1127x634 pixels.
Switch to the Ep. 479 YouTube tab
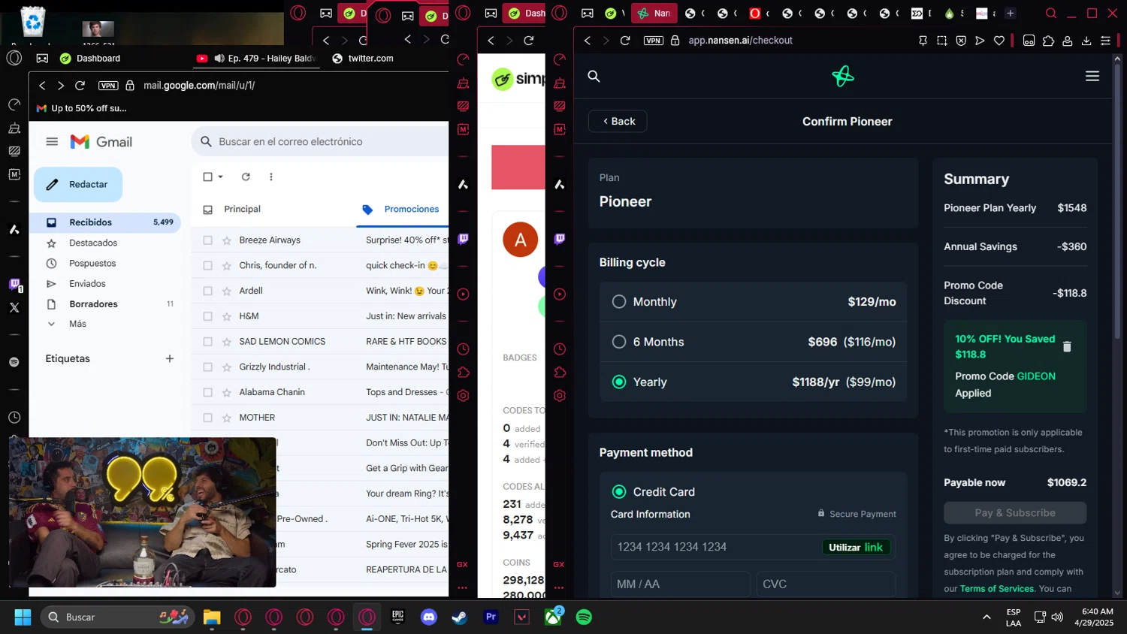[255, 58]
